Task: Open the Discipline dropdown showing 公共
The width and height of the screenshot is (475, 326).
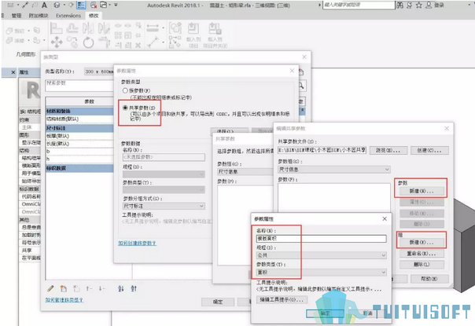Action: [321, 255]
